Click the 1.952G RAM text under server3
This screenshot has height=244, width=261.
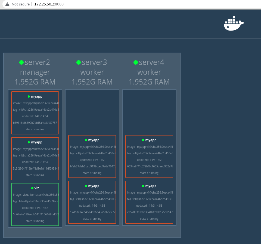tap(92, 82)
